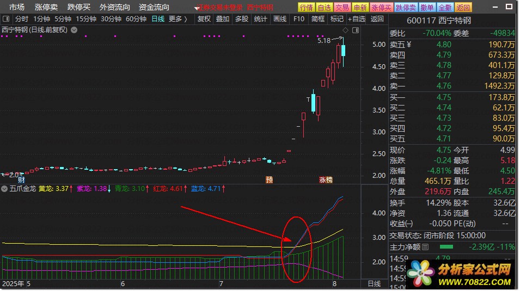Click the 日线 label at chart bottom
Screen dimensions: 520x291
coord(375,284)
